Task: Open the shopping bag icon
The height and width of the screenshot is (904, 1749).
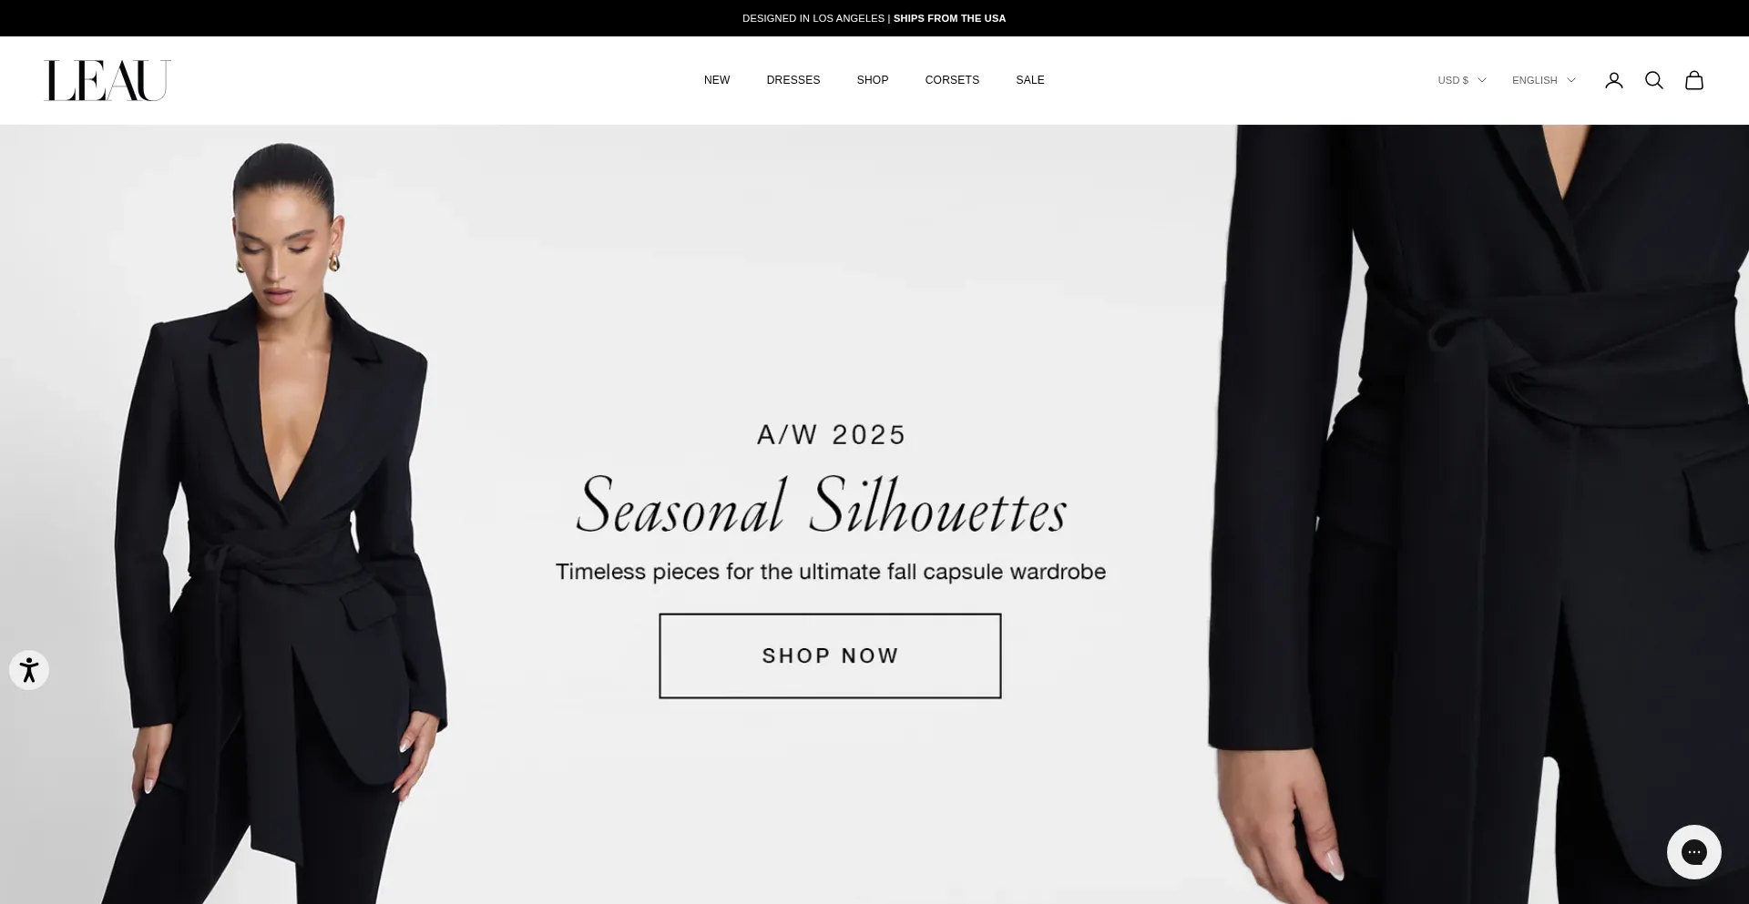Action: point(1694,80)
